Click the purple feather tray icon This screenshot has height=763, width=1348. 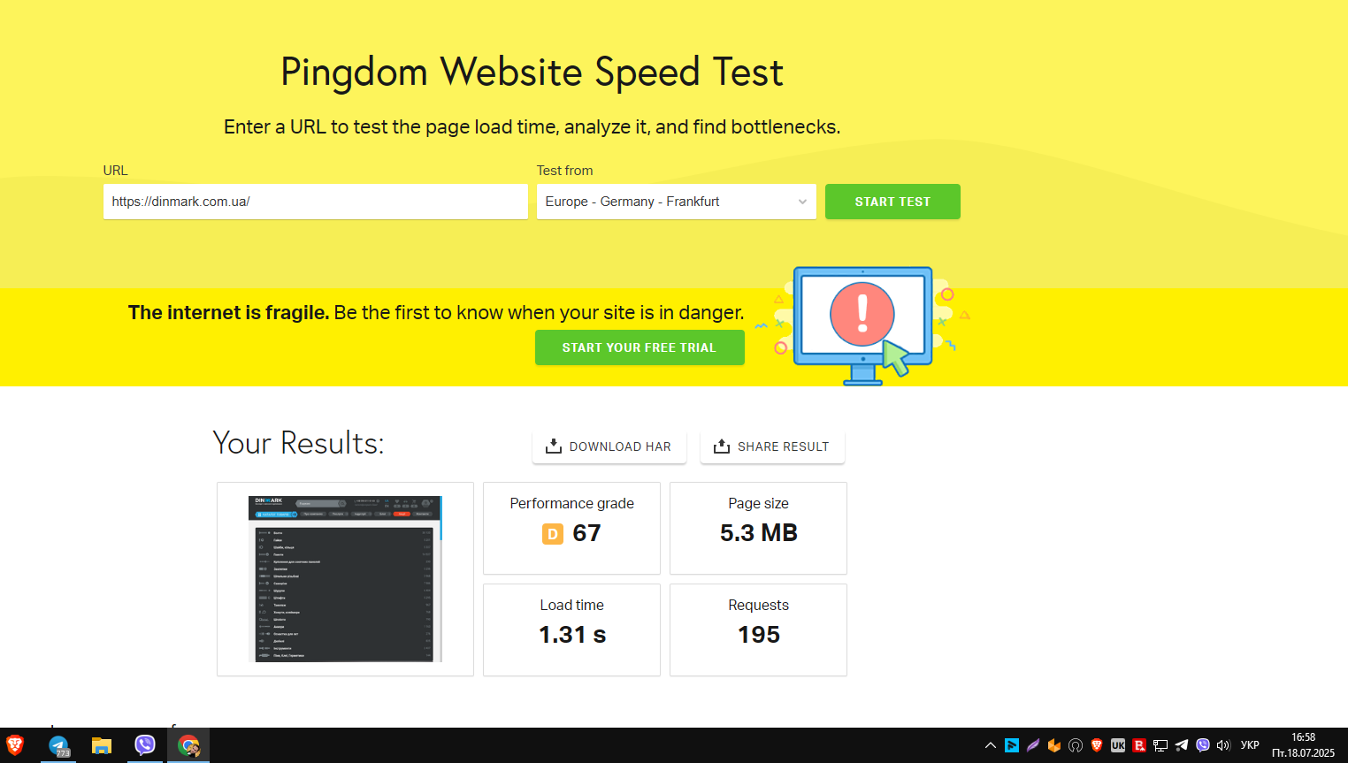1033,745
